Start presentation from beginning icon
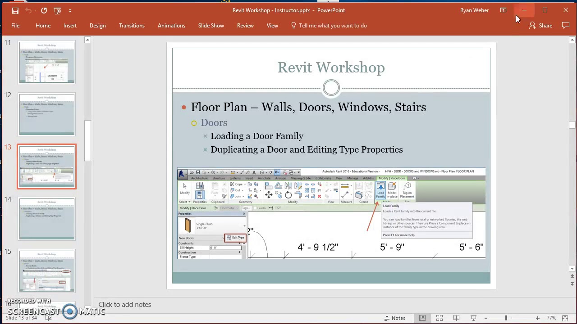 (57, 10)
